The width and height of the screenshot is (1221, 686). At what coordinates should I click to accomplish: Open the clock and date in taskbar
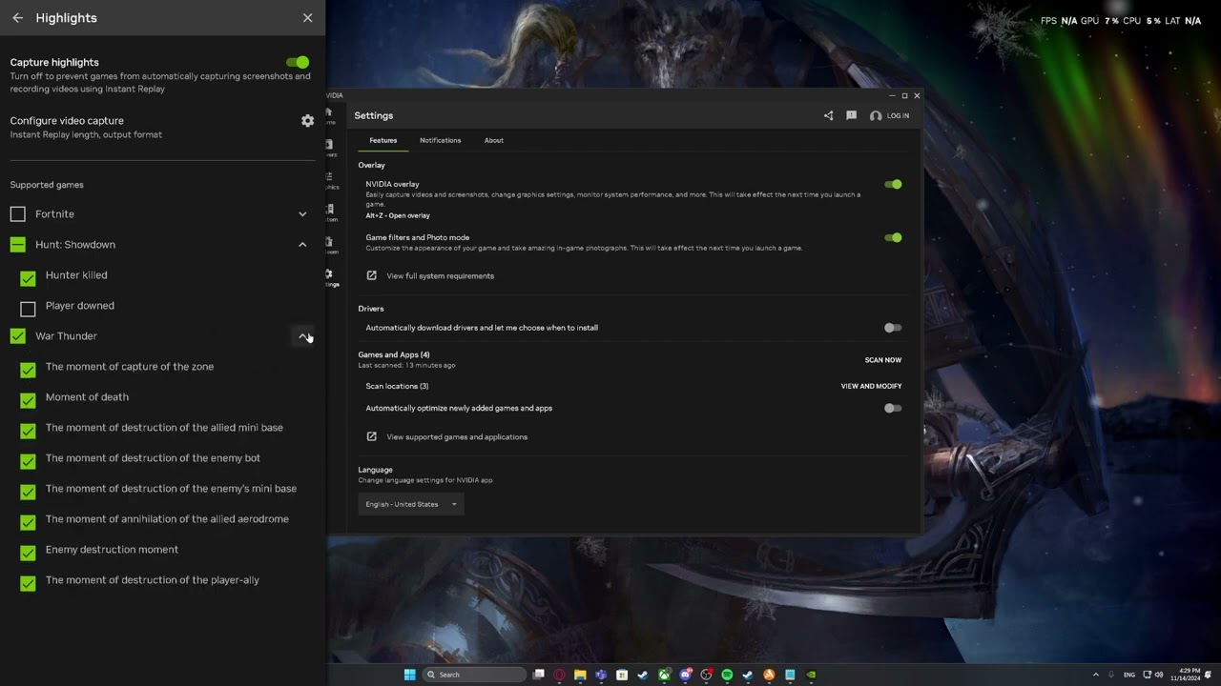tap(1185, 675)
